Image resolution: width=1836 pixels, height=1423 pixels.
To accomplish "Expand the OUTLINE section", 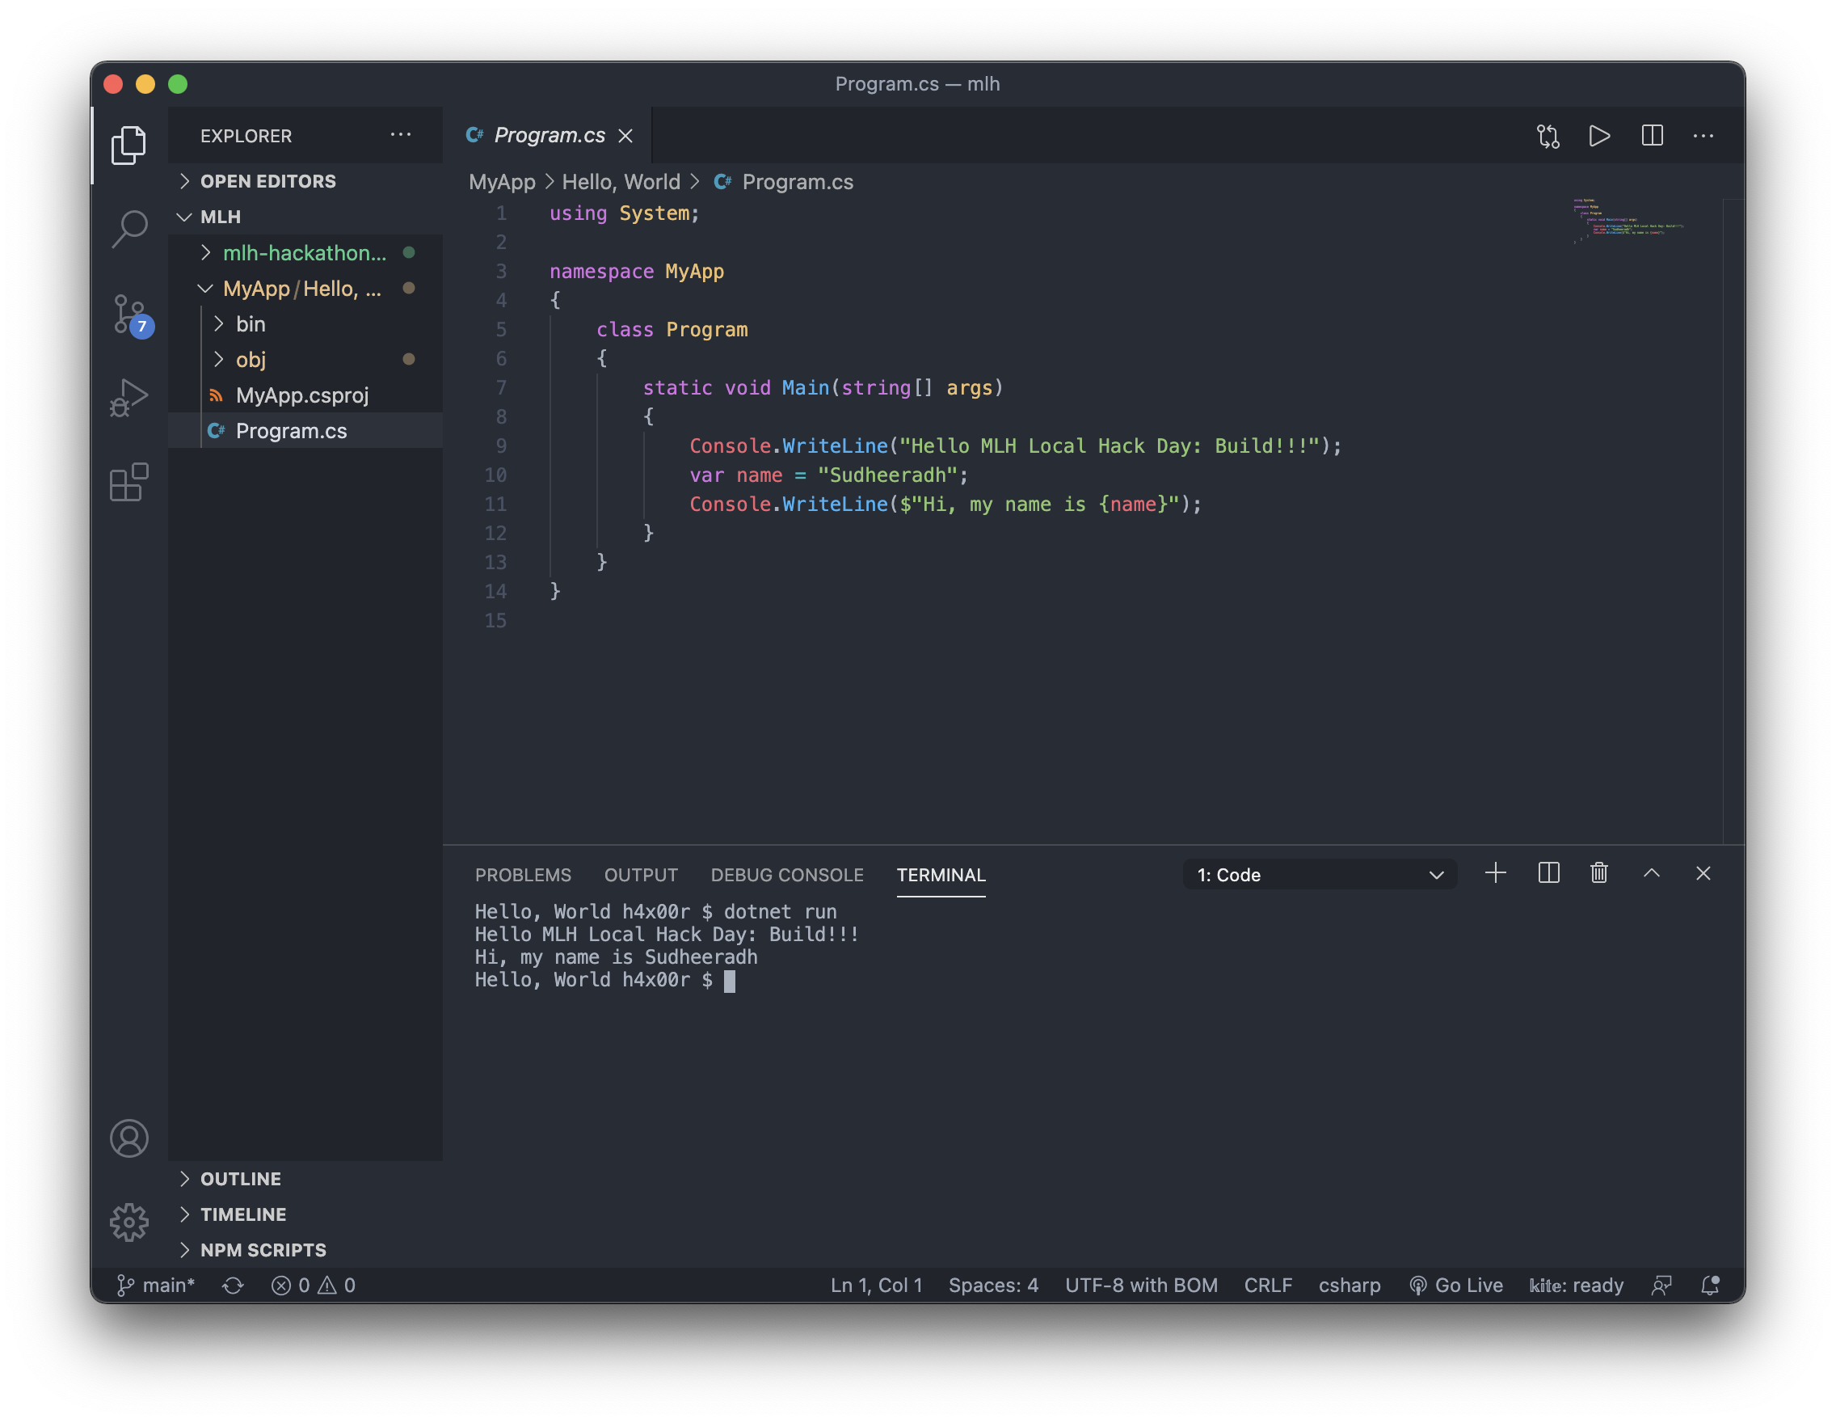I will [241, 1179].
